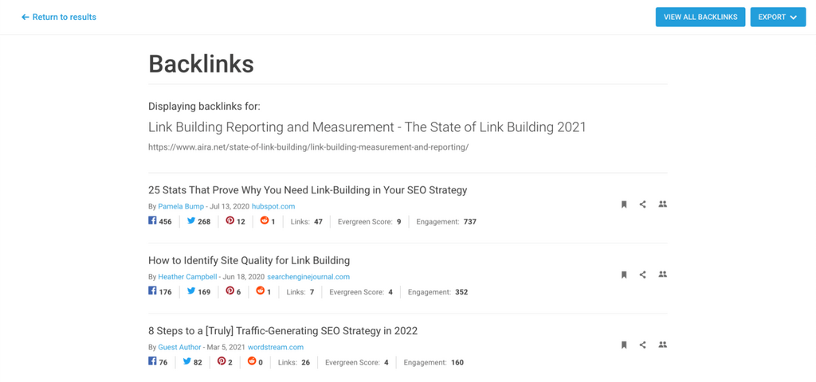Click author Heather Campbell's name
The height and width of the screenshot is (382, 816).
tap(187, 277)
